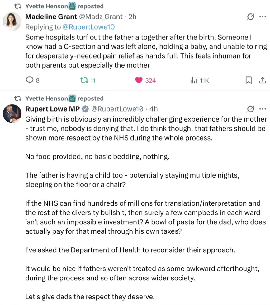Open Grok icon on Madeline Grant's post
This screenshot has width=270, height=305.
[250, 17]
